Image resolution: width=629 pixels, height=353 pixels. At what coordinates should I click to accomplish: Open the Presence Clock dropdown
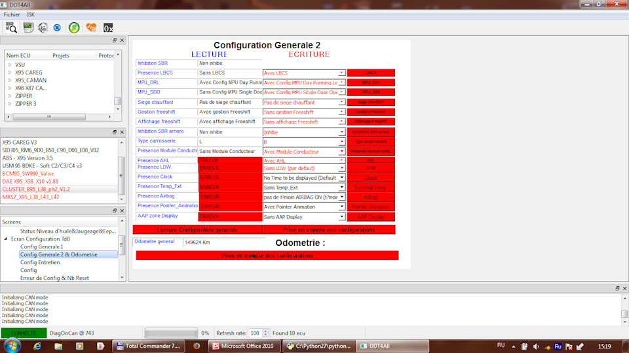coord(341,178)
